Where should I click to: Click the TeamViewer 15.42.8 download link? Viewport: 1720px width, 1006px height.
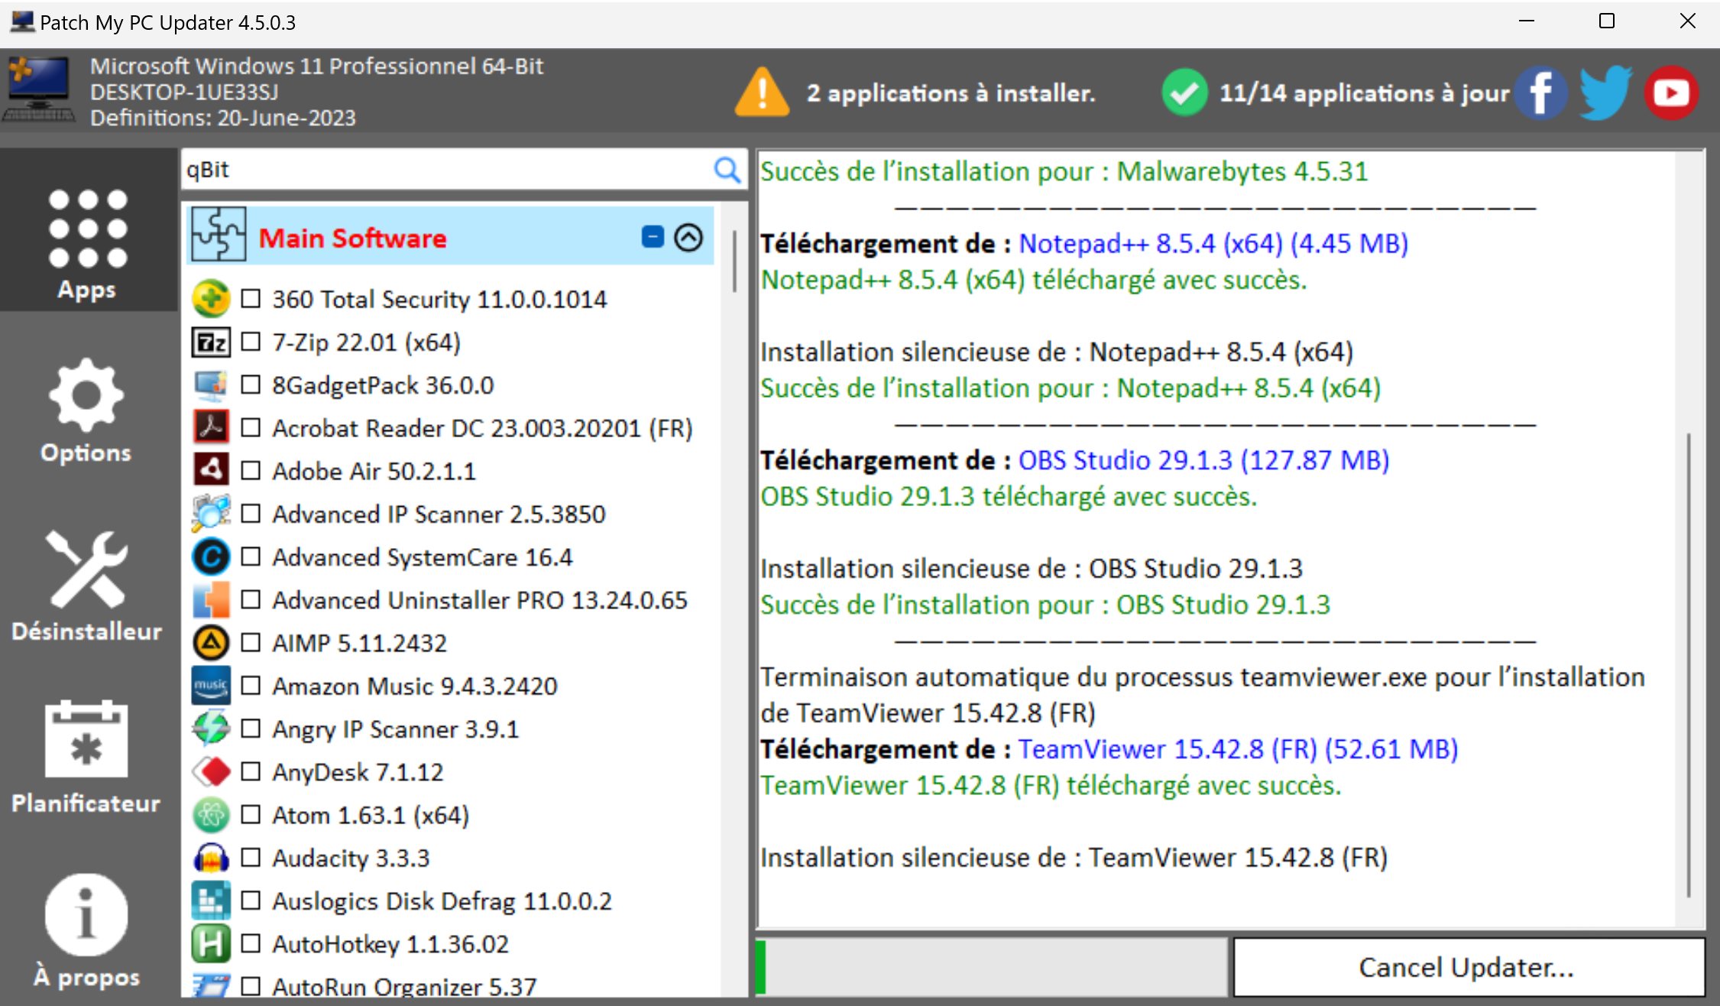point(1238,749)
